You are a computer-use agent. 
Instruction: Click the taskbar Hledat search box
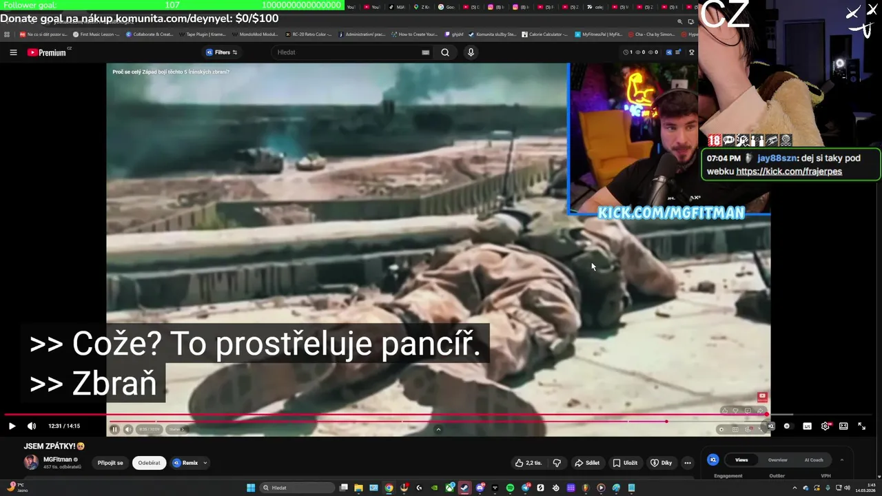tap(298, 488)
